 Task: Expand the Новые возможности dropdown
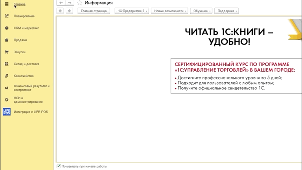(169, 11)
